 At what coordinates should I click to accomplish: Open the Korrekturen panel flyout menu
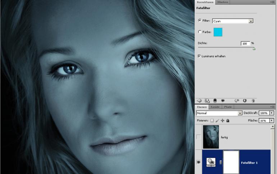click(272, 2)
